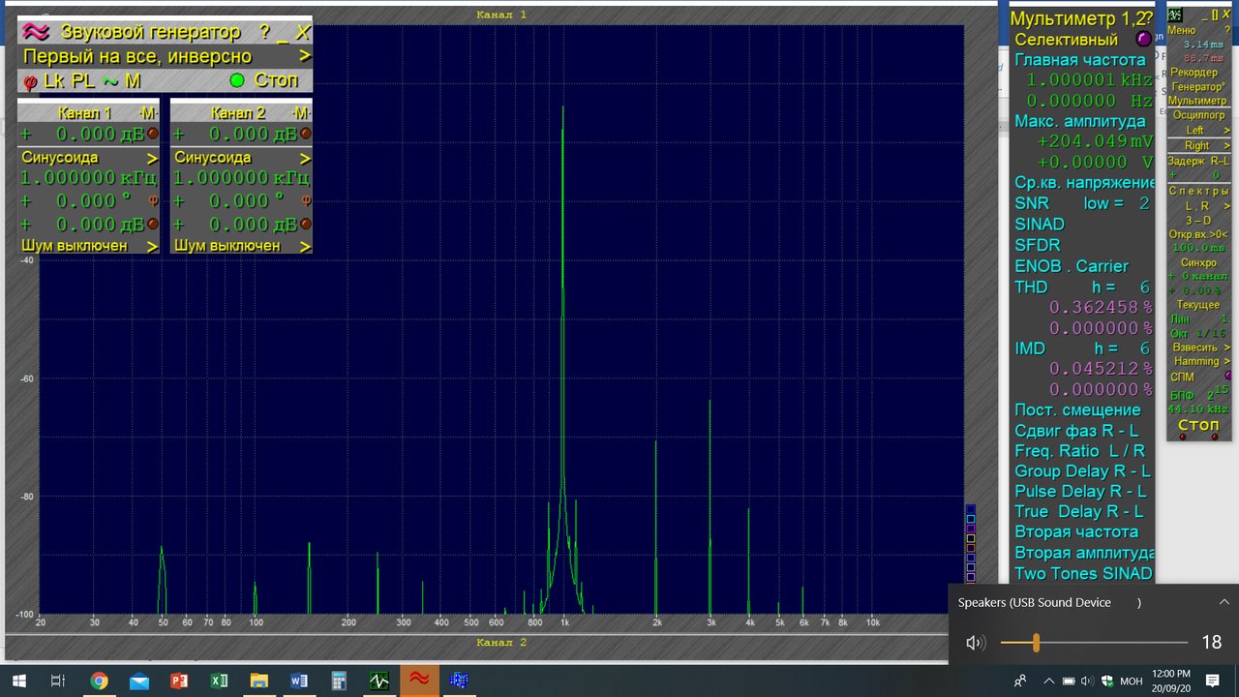
Task: Toggle the ·M· marker on Канал 1
Action: pyautogui.click(x=147, y=113)
